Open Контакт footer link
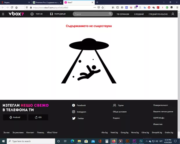Viewport: 180px width, 144px height. click(30, 132)
